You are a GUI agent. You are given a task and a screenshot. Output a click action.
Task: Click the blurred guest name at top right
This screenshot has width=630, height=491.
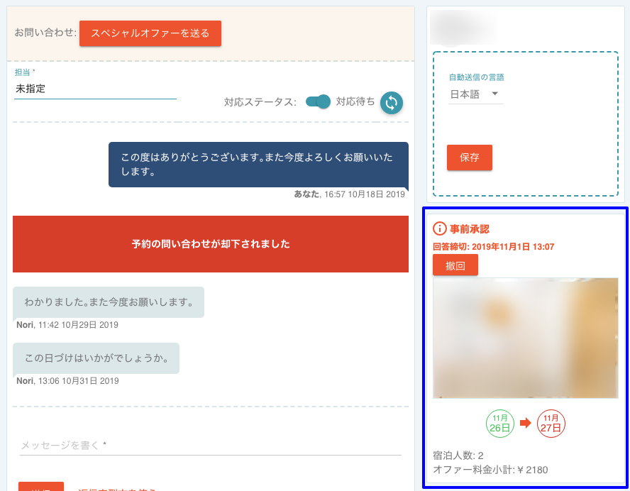click(463, 28)
